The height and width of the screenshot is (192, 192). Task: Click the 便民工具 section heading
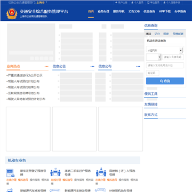151,94
